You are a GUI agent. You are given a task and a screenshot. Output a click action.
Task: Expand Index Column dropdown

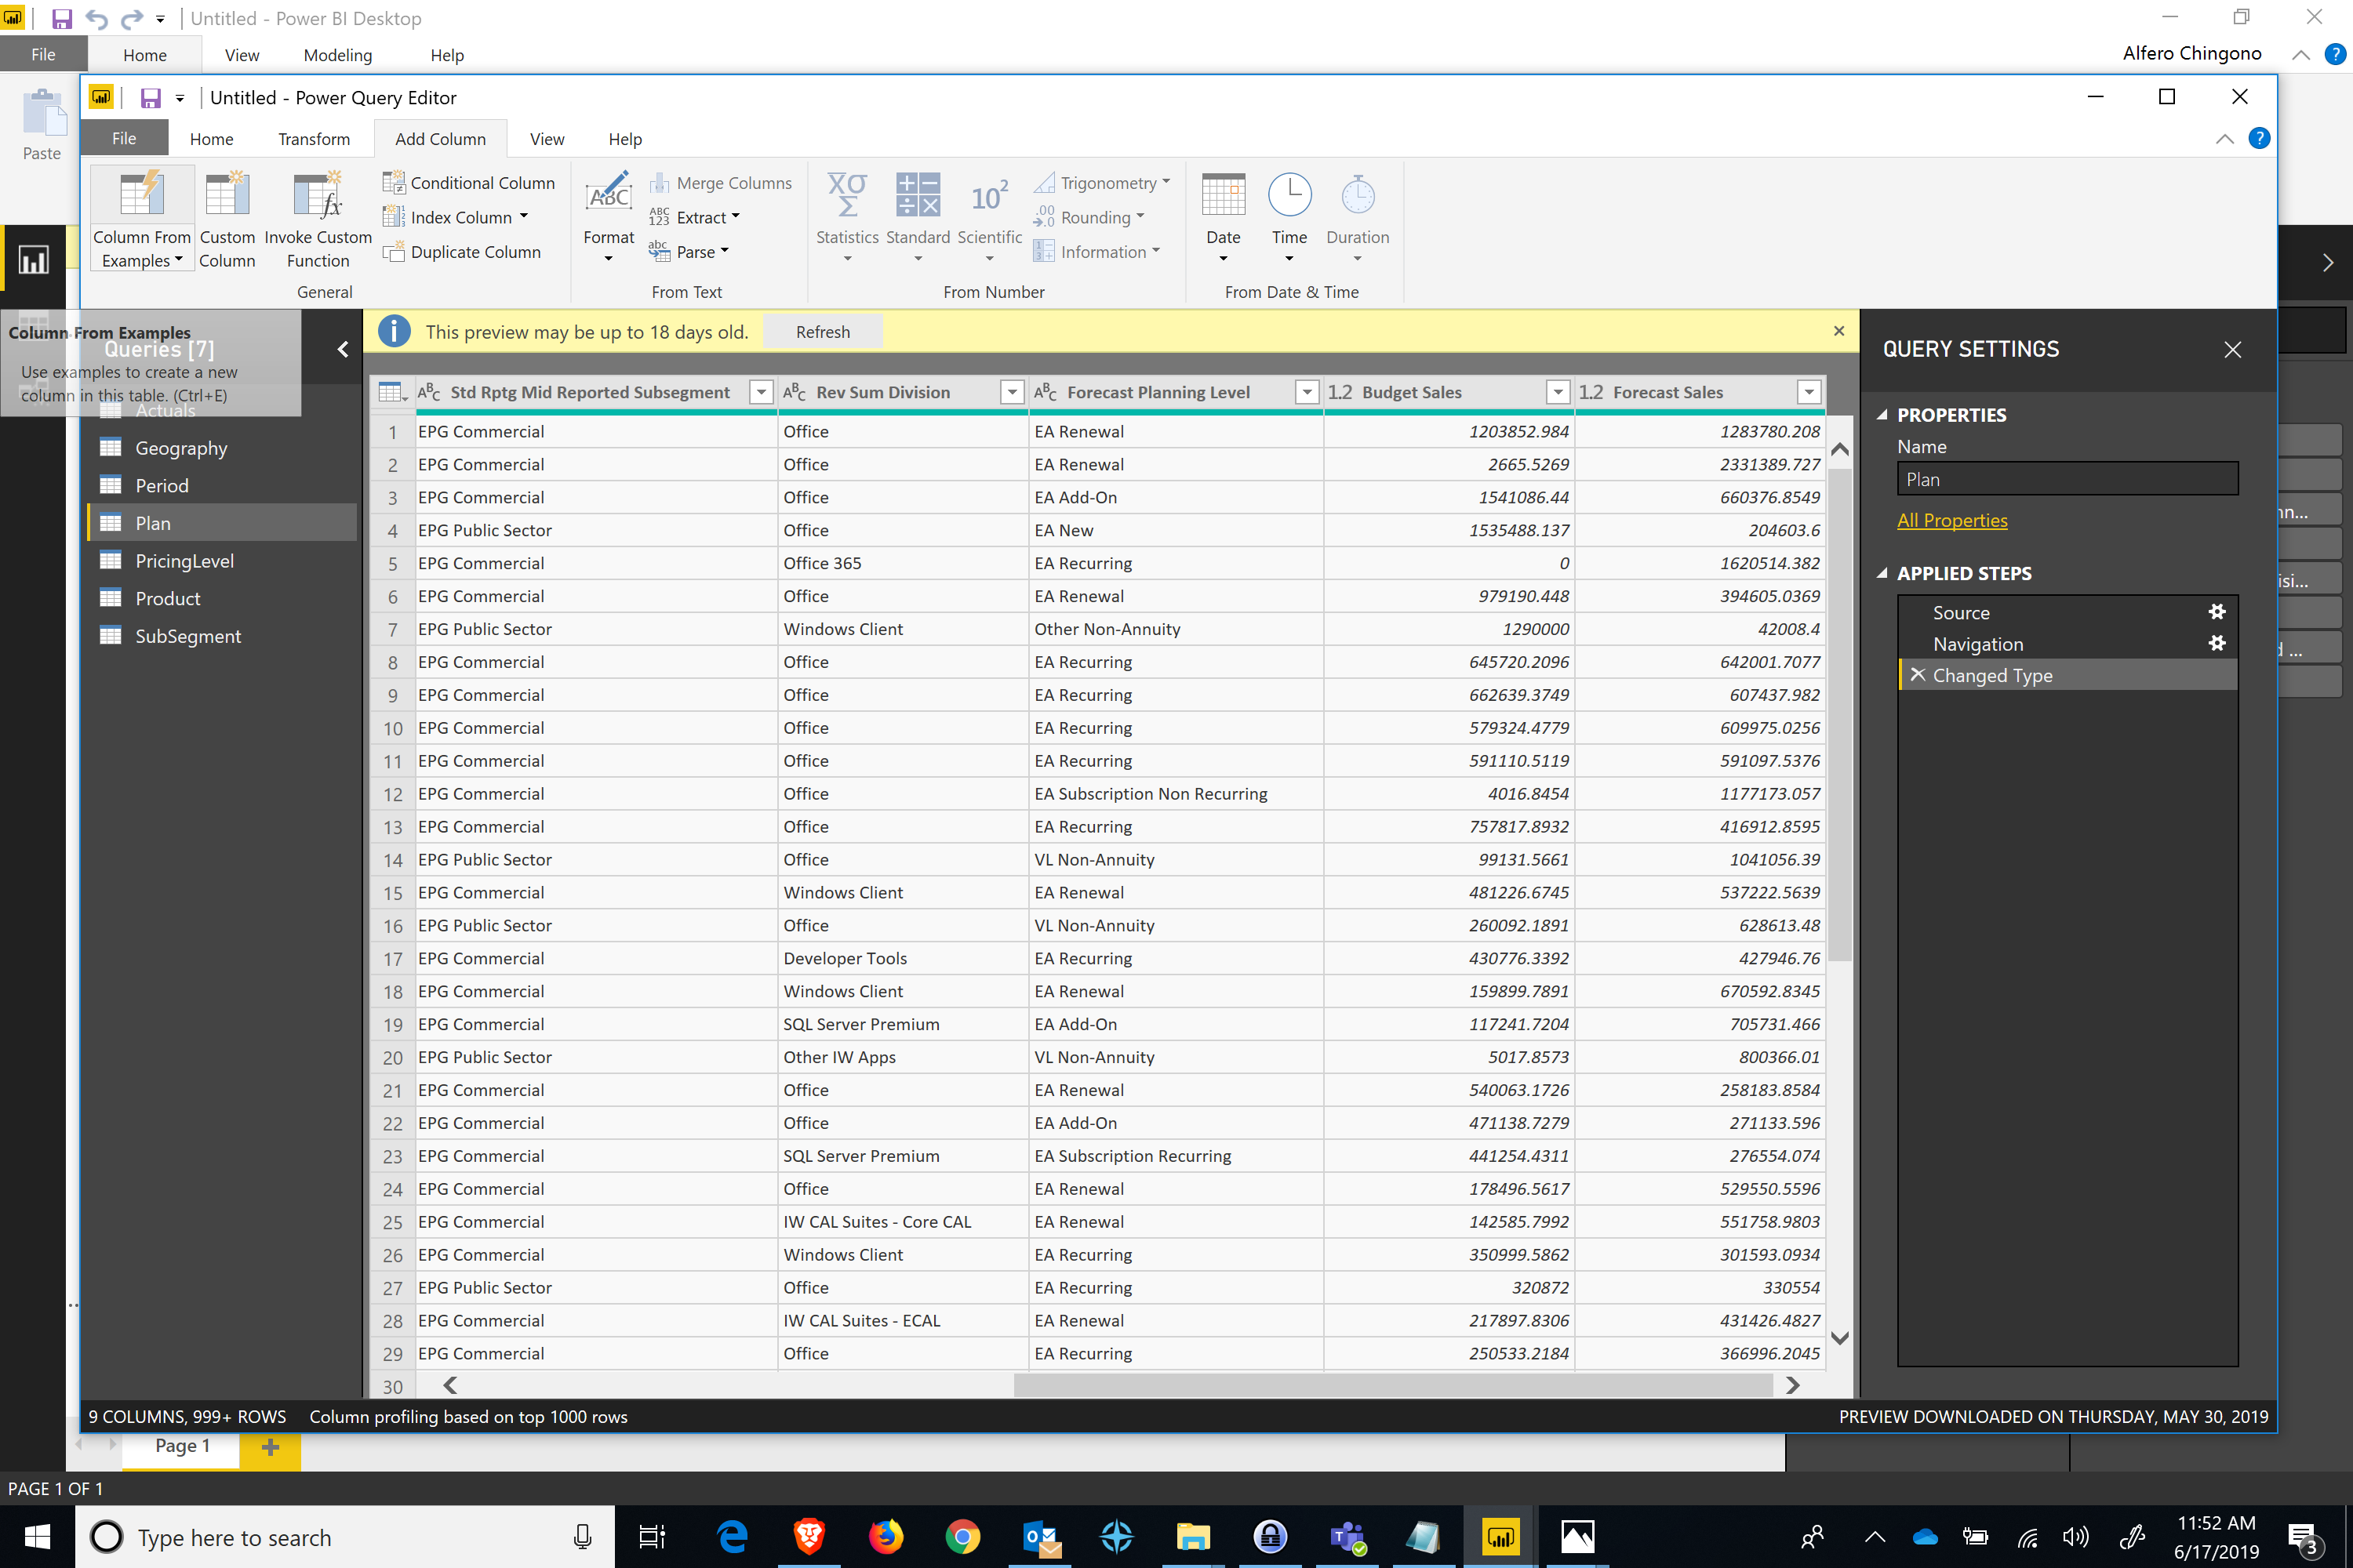523,217
